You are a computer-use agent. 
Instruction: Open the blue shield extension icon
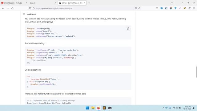[175, 8]
